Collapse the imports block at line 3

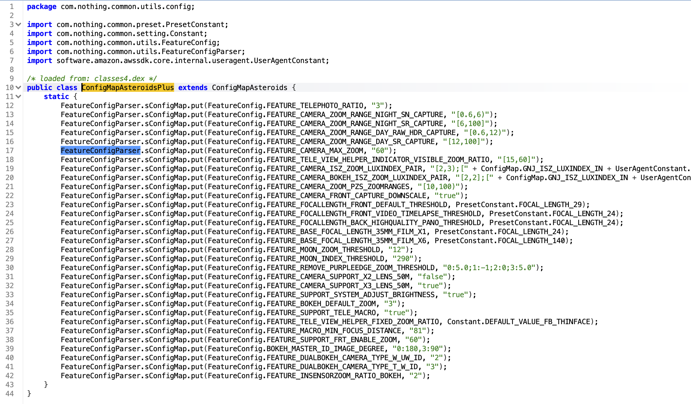pos(18,25)
